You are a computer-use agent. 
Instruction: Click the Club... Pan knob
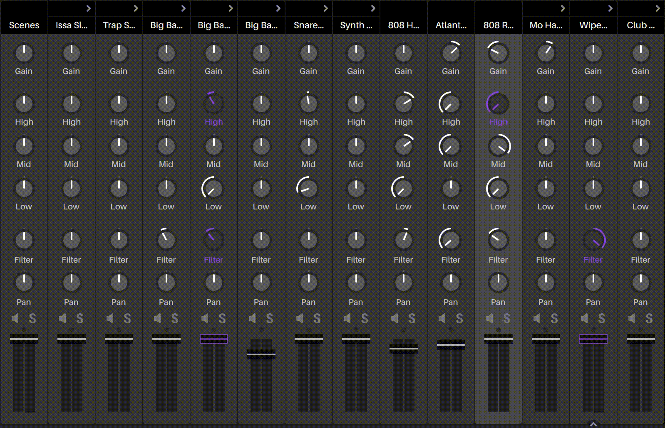click(641, 283)
